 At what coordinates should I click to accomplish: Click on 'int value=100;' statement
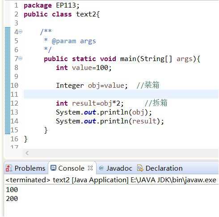(x=84, y=68)
